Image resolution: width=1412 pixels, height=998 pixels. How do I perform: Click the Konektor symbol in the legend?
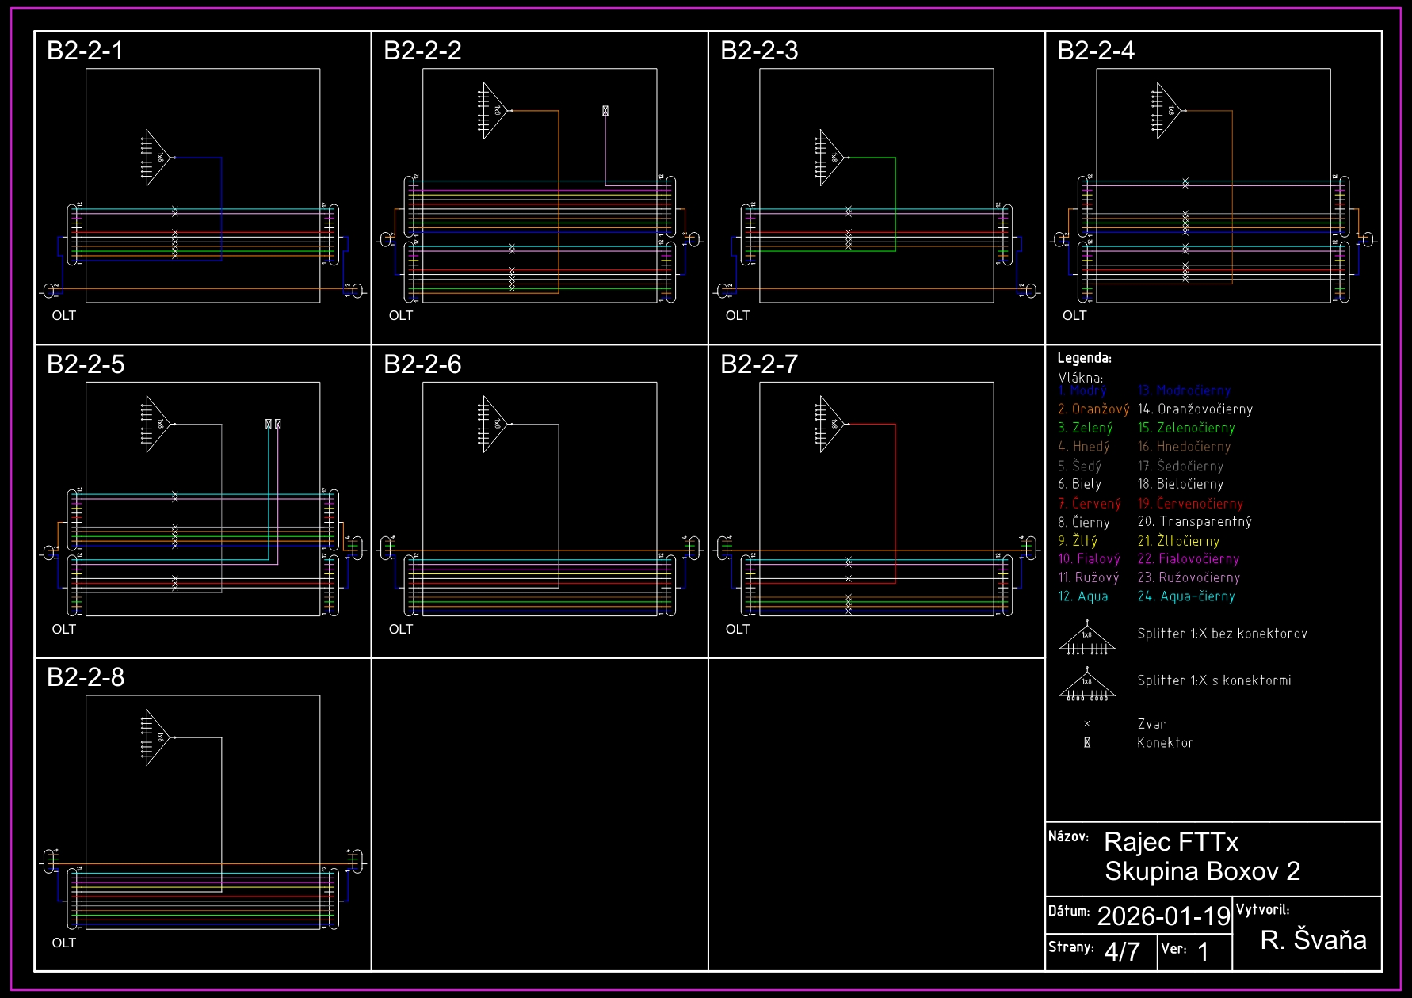pos(1087,743)
